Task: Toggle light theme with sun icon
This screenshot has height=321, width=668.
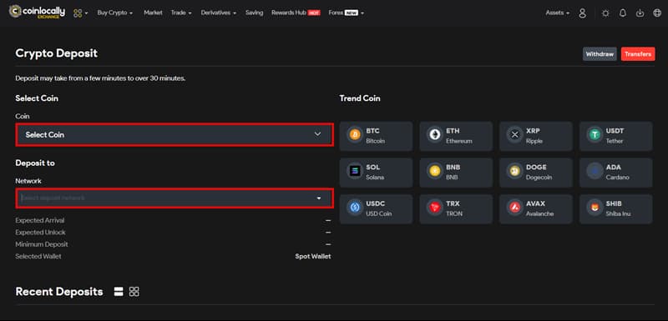Action: [605, 13]
